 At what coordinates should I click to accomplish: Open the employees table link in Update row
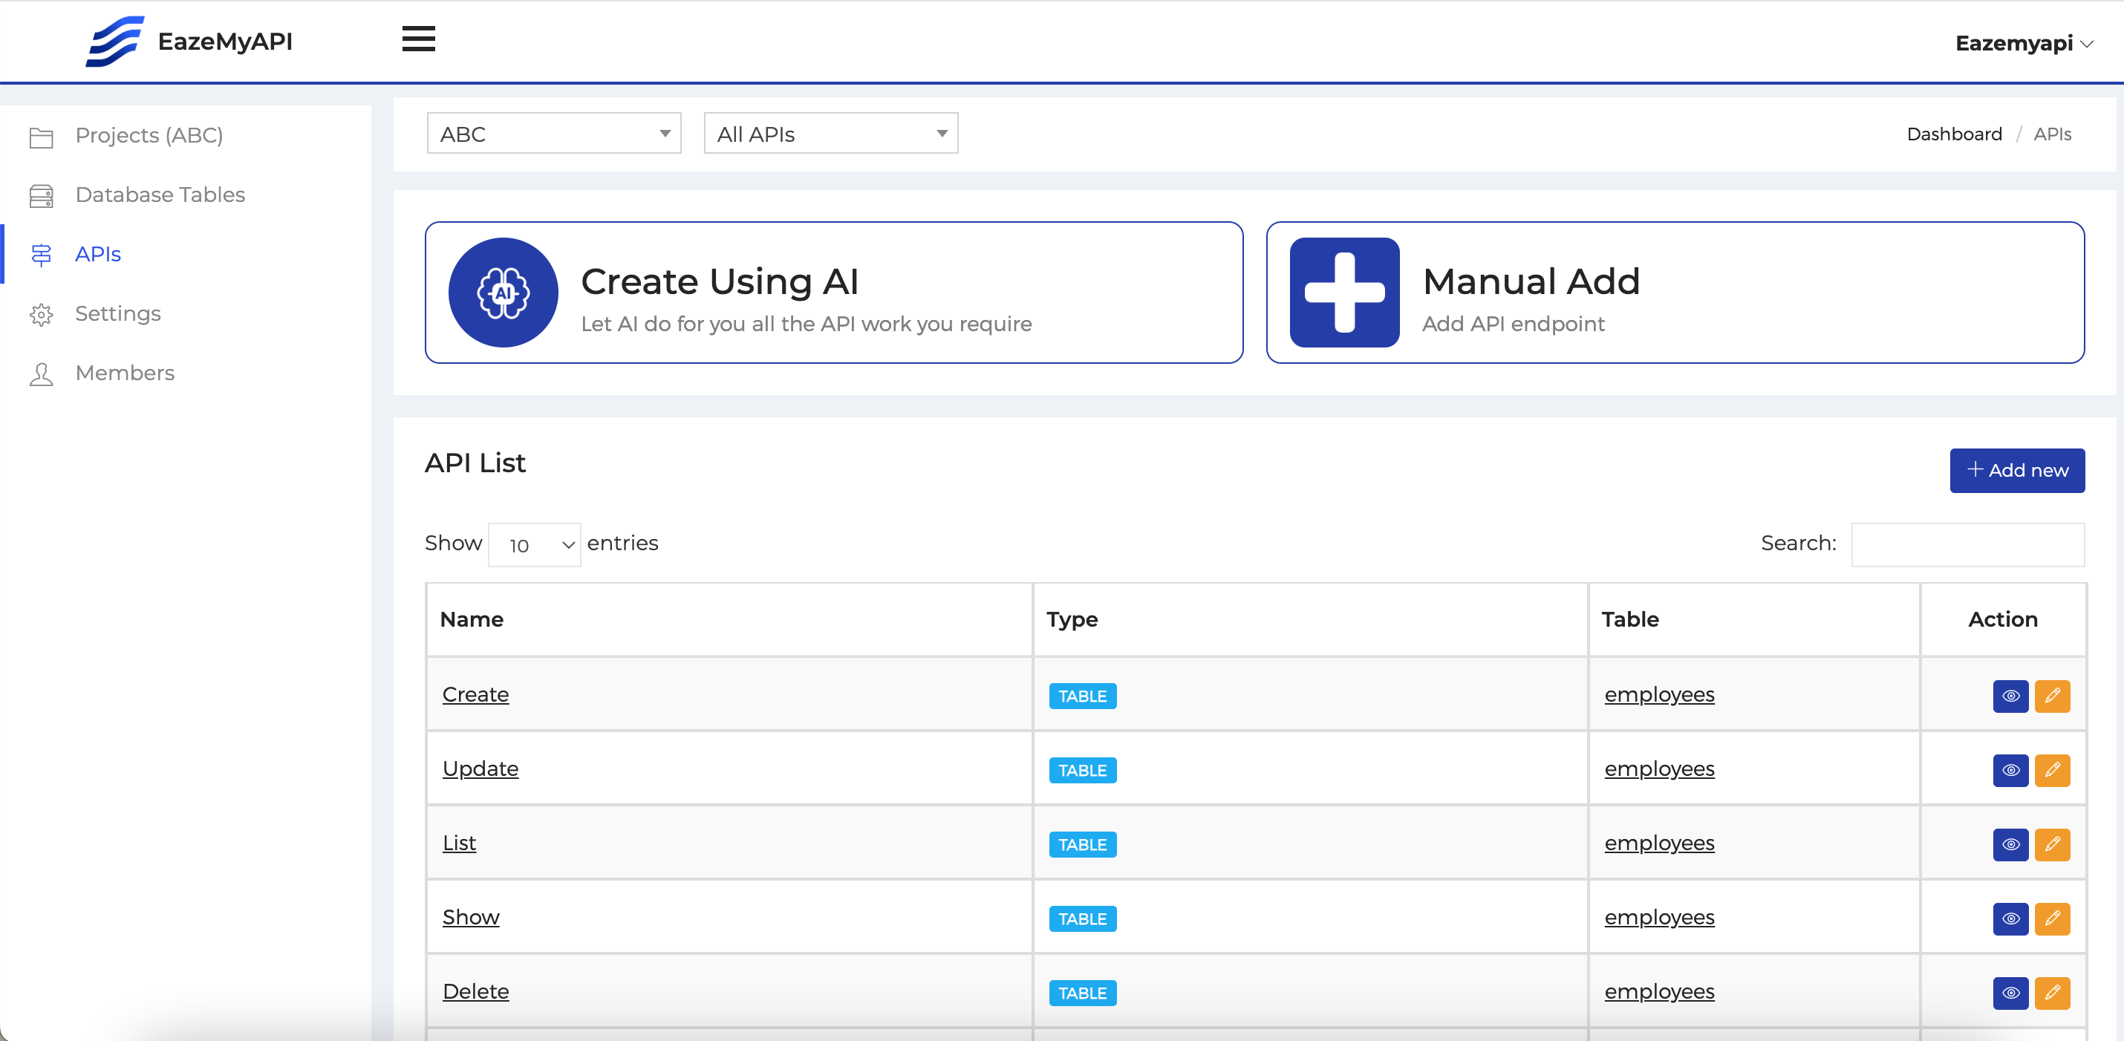(x=1658, y=768)
